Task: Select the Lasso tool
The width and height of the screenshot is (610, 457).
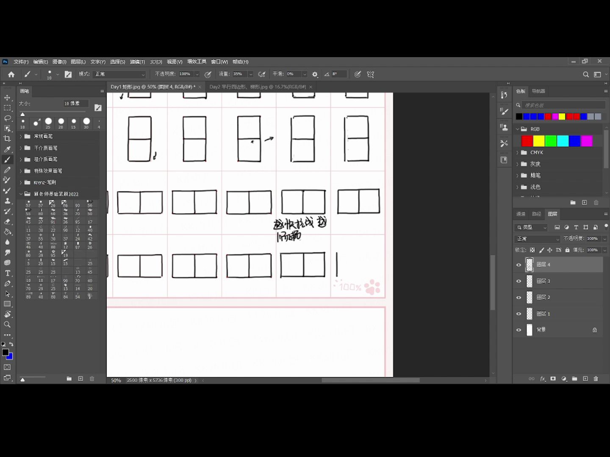Action: (7, 118)
